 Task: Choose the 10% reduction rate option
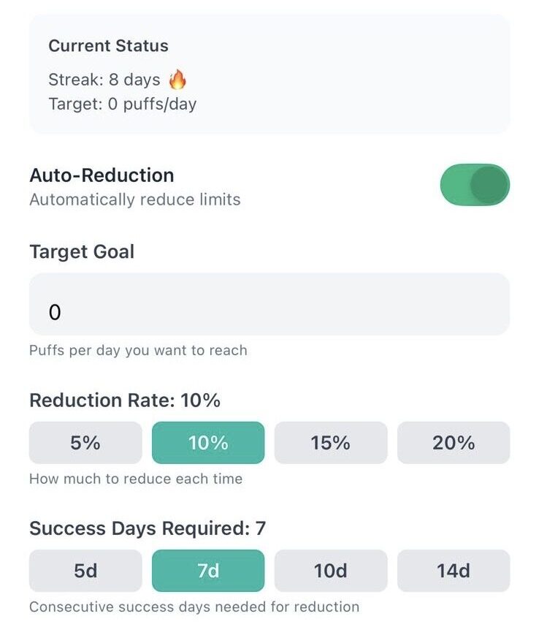coord(208,443)
